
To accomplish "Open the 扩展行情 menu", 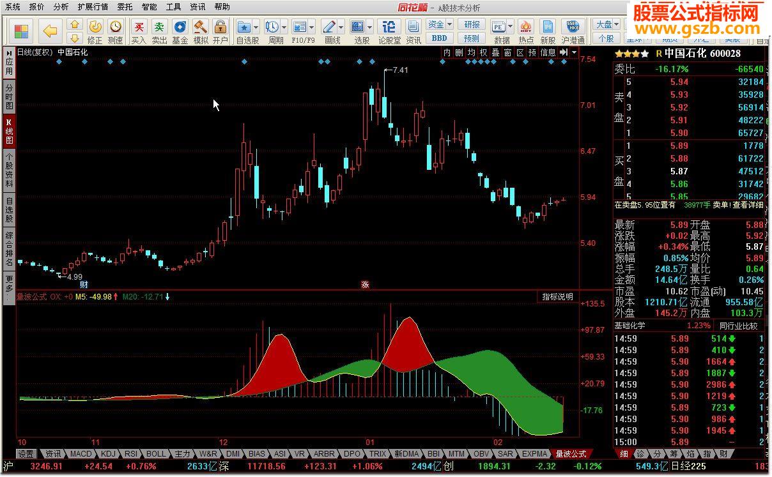I will click(93, 7).
